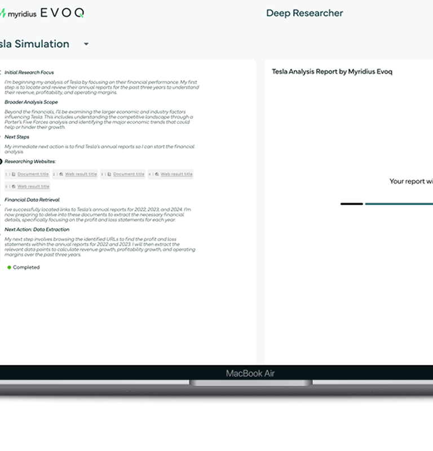Open source 5 Web result title link
The height and width of the screenshot is (451, 433).
pyautogui.click(x=33, y=187)
